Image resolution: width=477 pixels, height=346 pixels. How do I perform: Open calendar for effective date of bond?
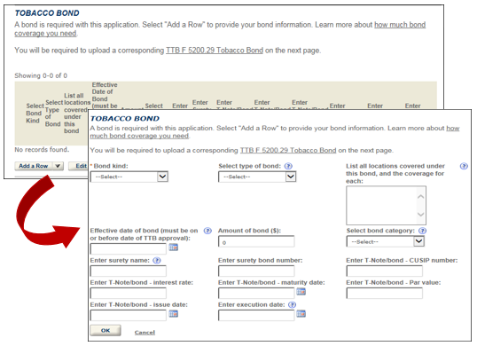pos(174,248)
